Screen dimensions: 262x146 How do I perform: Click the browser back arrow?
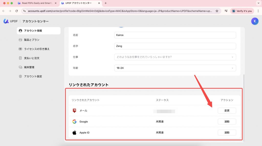click(4, 11)
